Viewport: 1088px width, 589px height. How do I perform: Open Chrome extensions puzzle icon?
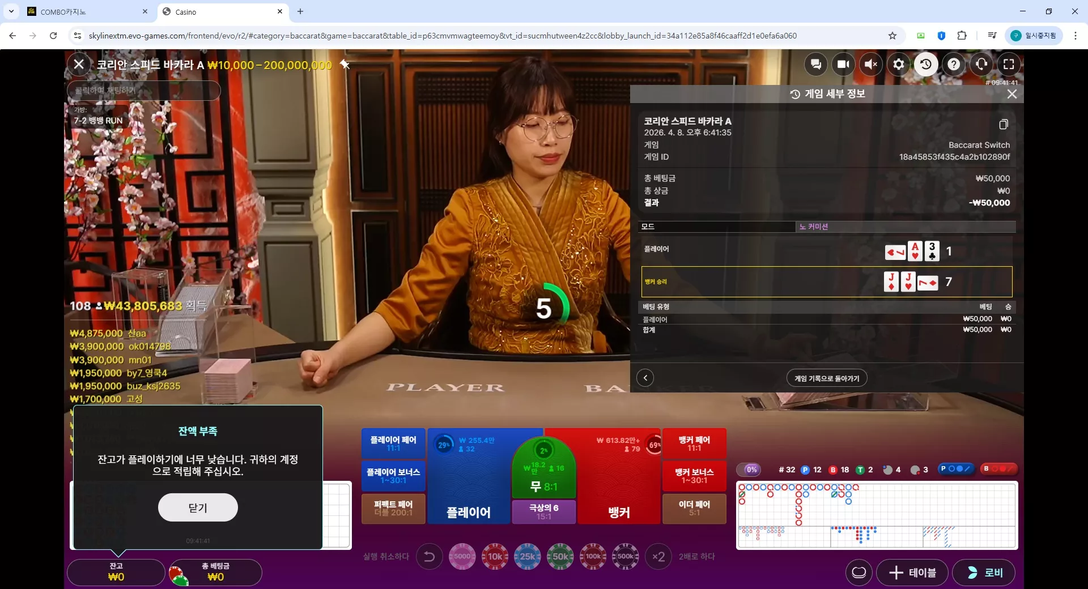coord(962,36)
